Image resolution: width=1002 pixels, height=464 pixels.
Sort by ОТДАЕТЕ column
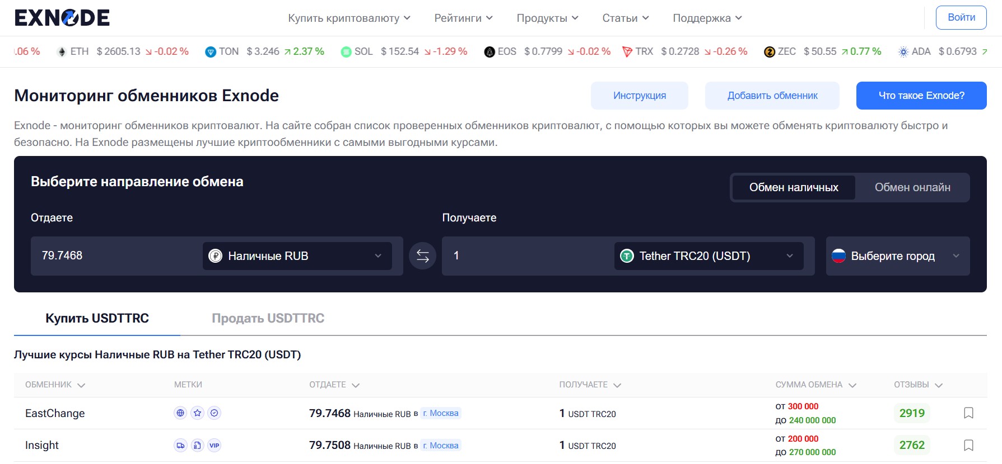(334, 385)
